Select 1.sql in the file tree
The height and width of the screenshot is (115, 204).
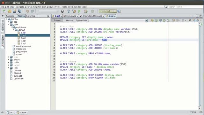pyautogui.click(x=23, y=33)
